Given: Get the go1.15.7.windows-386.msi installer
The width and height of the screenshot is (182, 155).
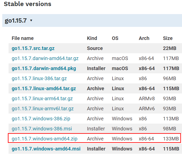Looking at the screenshot, I should point(42,129).
